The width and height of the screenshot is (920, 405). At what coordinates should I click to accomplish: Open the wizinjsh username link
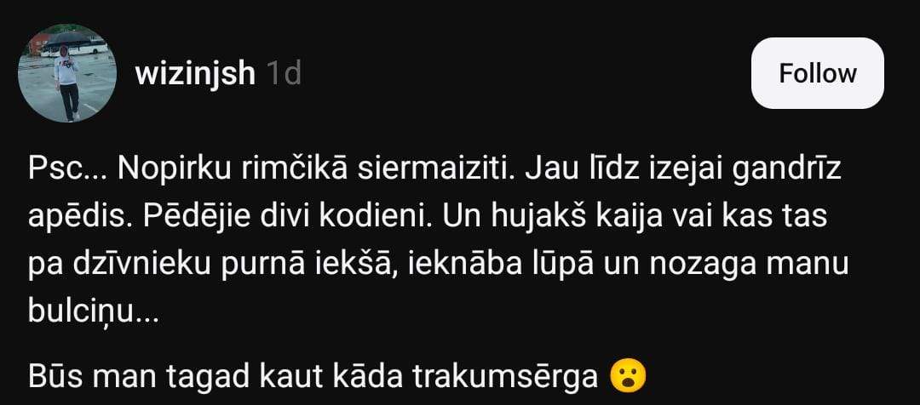[195, 74]
